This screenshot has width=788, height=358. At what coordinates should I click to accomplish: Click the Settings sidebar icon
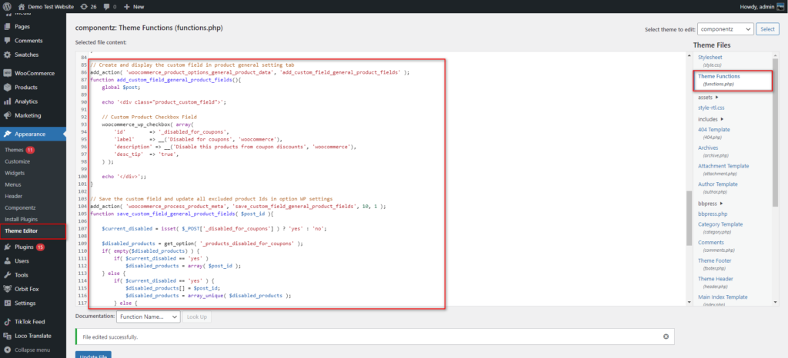click(8, 303)
